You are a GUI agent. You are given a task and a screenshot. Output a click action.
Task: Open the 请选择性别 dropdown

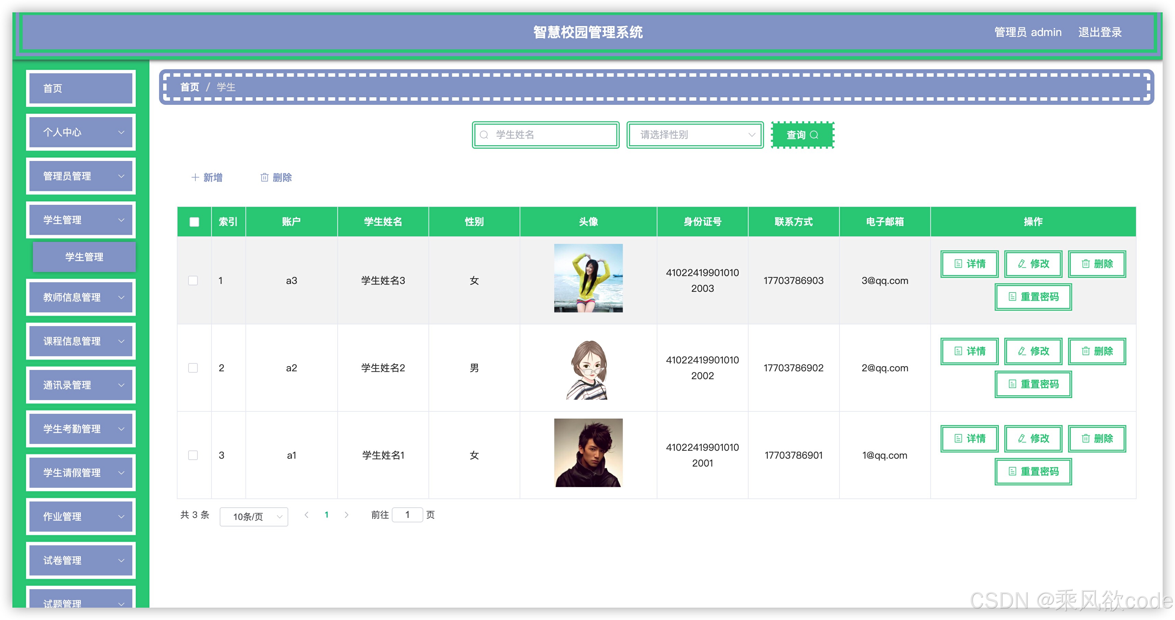(x=695, y=135)
